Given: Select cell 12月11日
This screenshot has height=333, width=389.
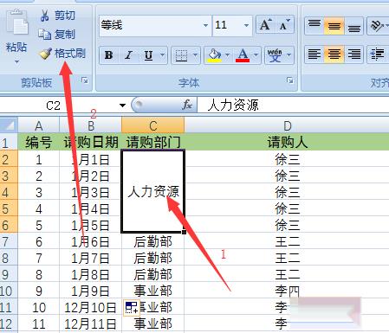Looking at the screenshot, I should click(90, 323).
